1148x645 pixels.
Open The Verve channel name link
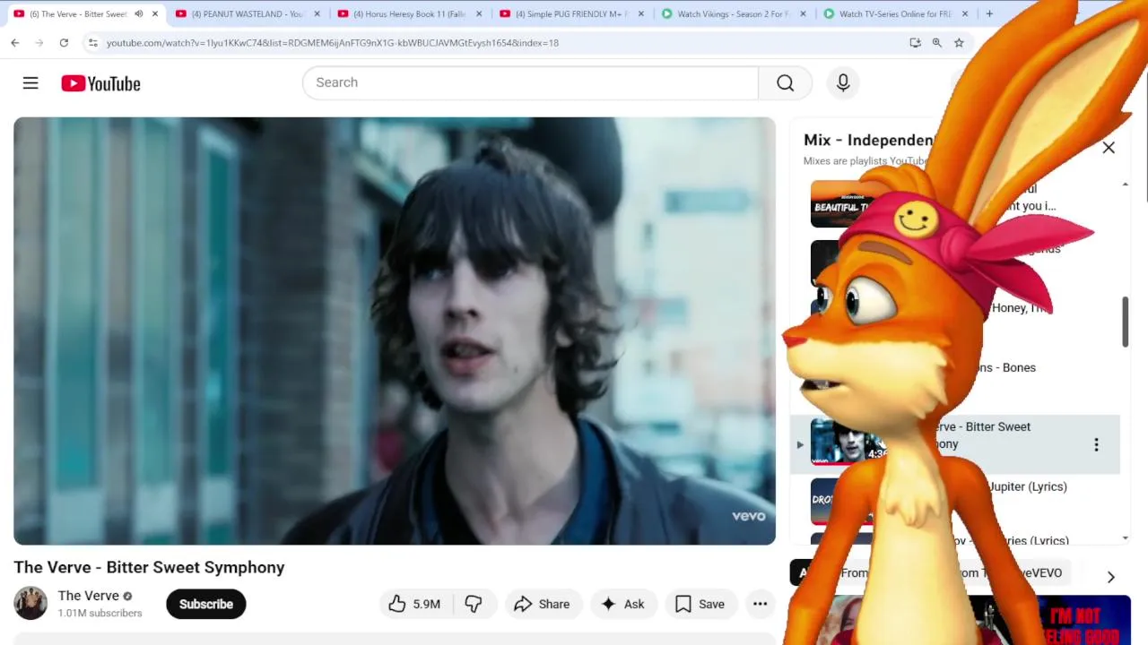[89, 596]
